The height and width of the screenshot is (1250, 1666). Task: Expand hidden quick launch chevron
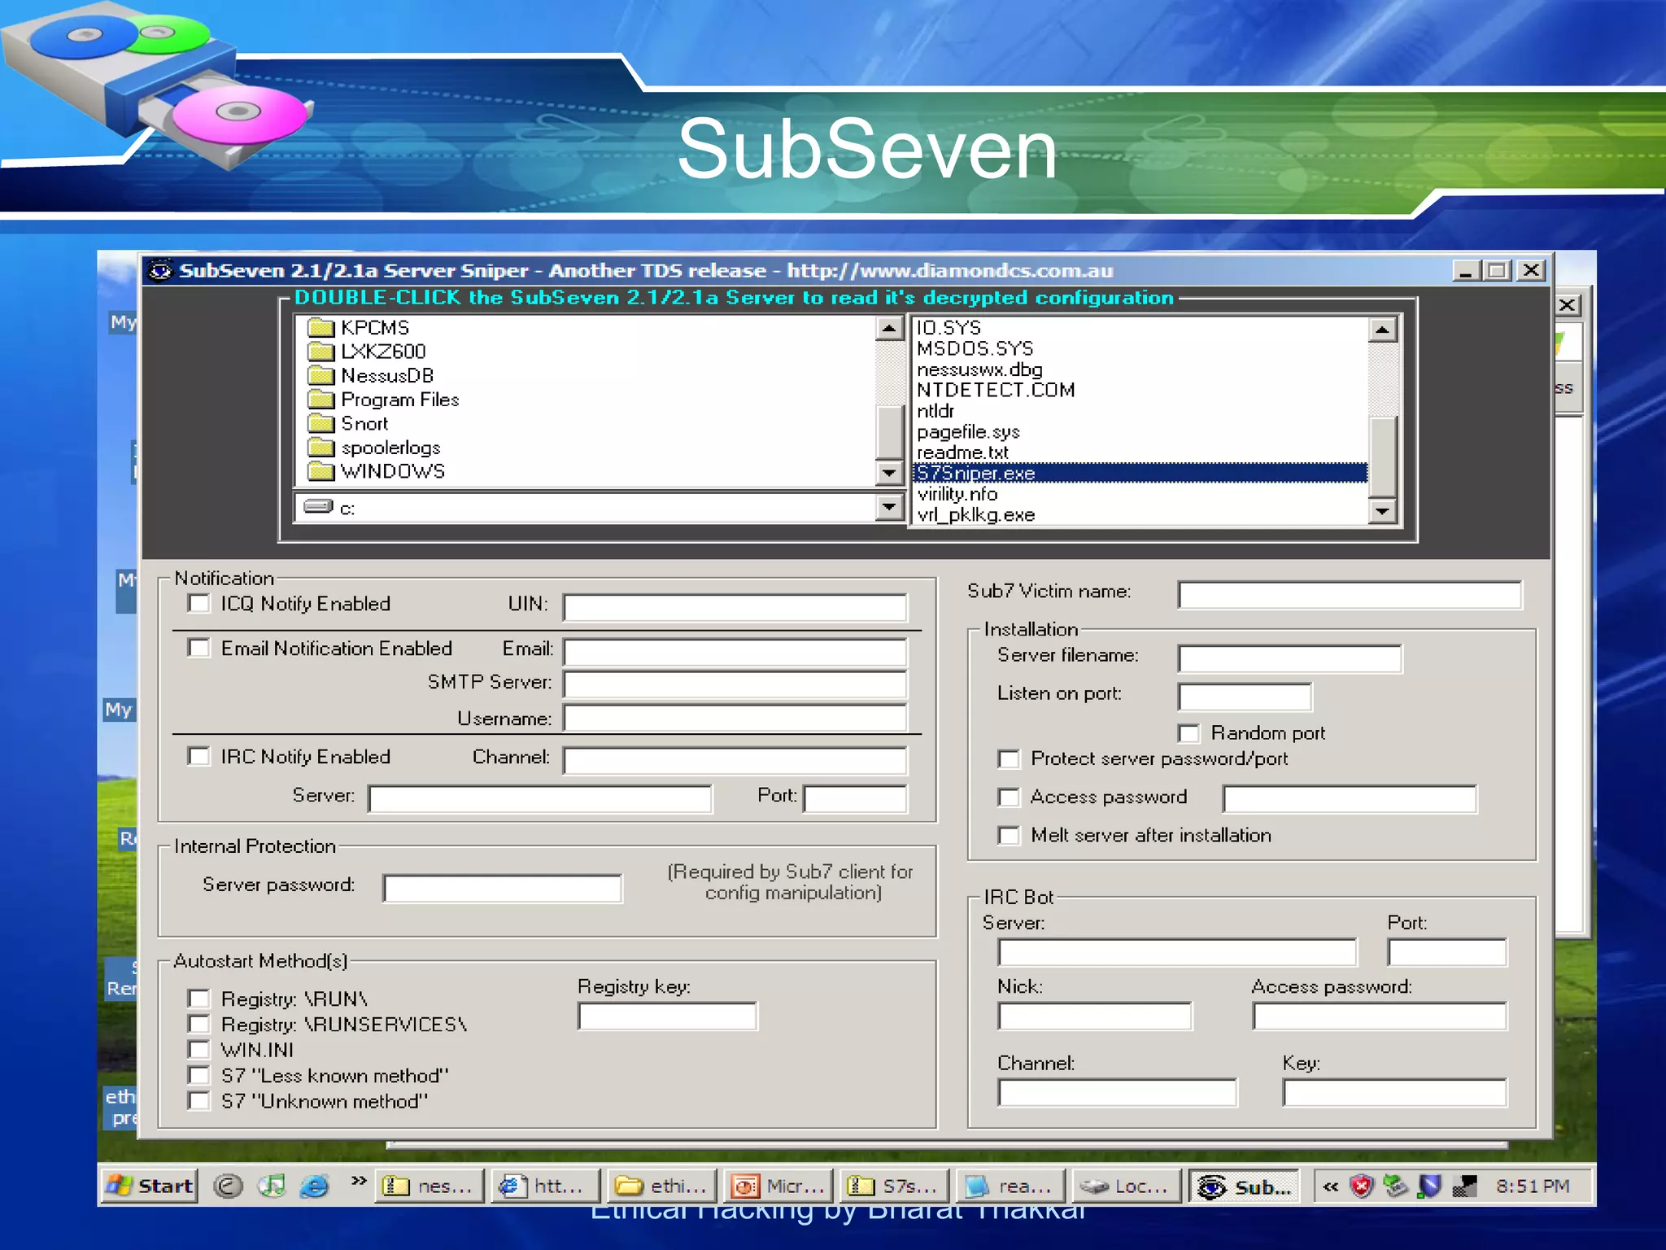[358, 1181]
